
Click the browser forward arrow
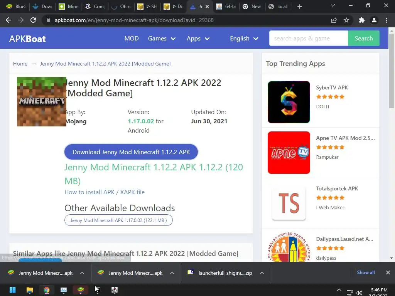click(21, 20)
